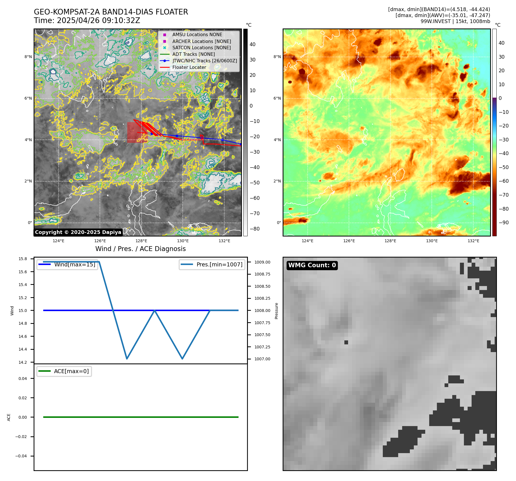This screenshot has width=516, height=481.
Task: Click the 15.2 wind axis tick
Action: pos(23,298)
